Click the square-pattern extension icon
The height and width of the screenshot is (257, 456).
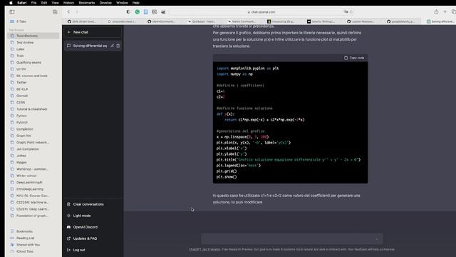pyautogui.click(x=155, y=12)
